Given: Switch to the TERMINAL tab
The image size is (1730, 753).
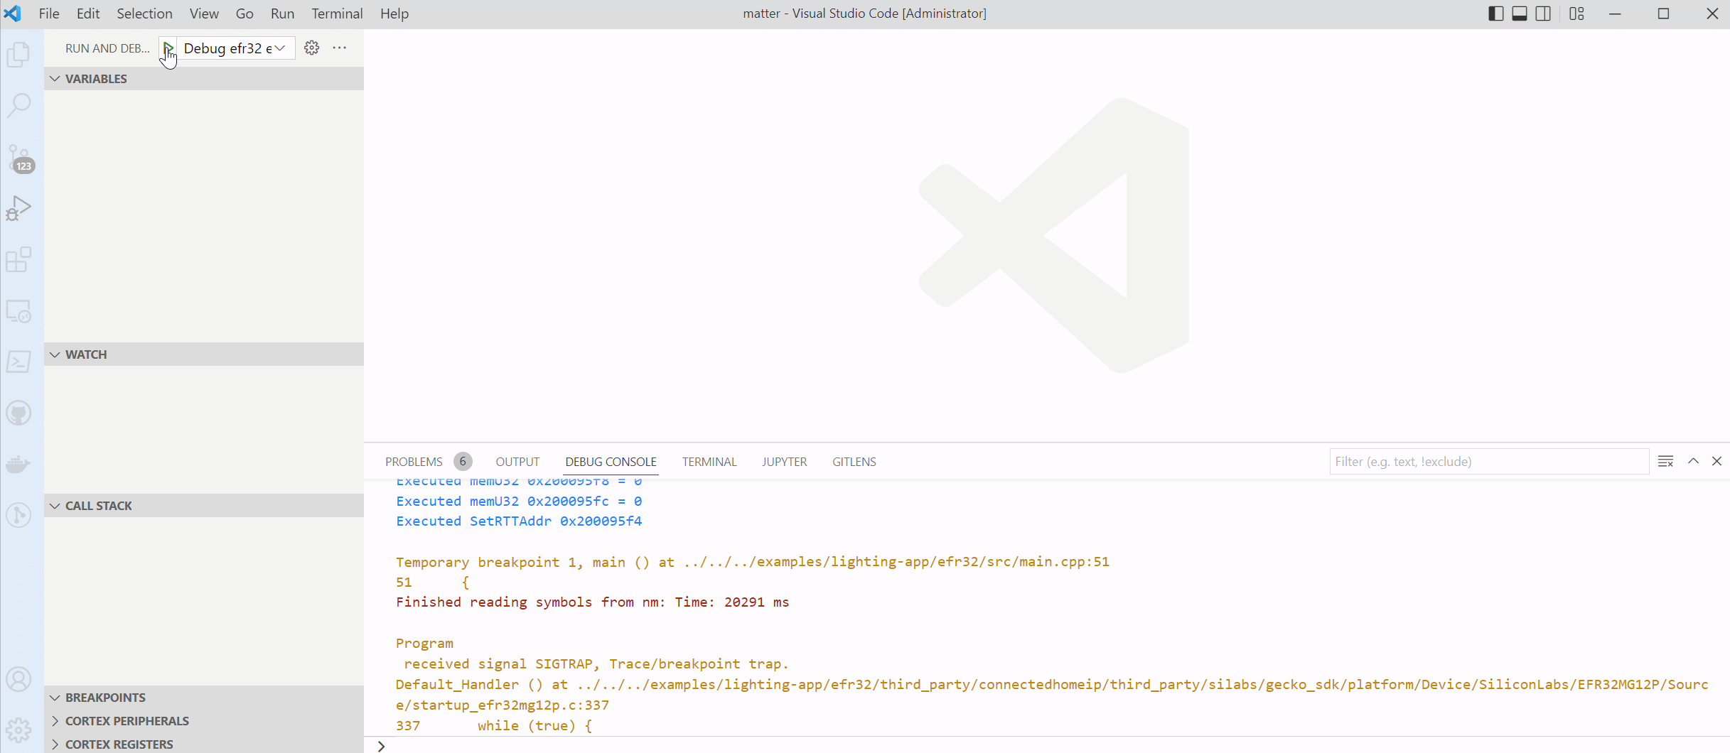Looking at the screenshot, I should tap(709, 462).
